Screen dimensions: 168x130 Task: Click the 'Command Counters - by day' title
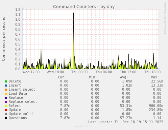84,7
